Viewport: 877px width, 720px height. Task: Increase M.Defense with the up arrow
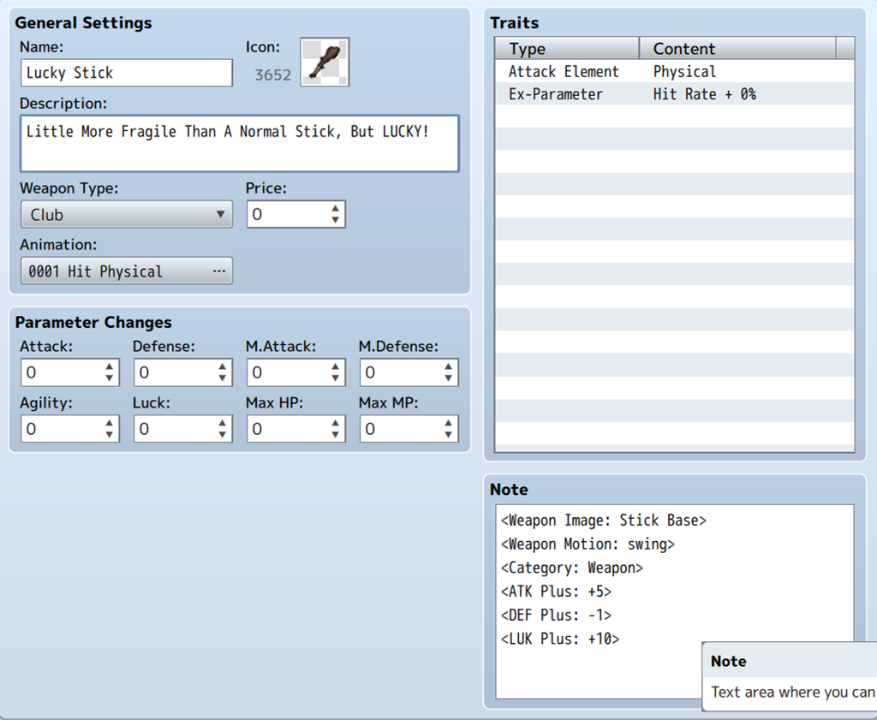[449, 366]
